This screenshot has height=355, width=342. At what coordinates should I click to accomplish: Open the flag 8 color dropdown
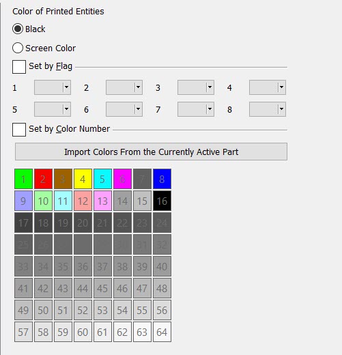(268, 109)
